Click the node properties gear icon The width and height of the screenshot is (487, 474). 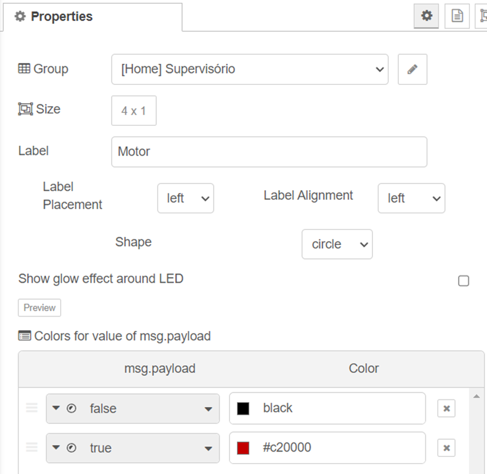click(426, 16)
